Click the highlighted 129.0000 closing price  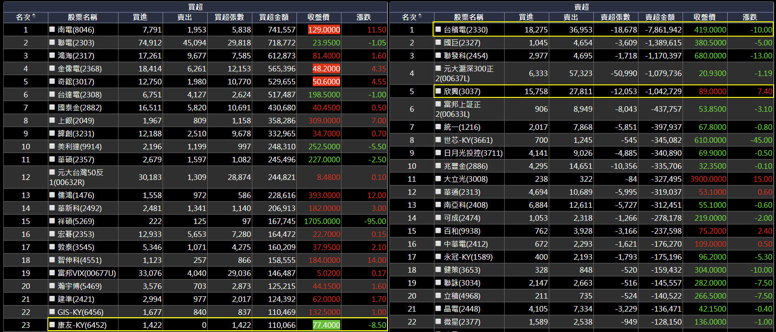324,30
